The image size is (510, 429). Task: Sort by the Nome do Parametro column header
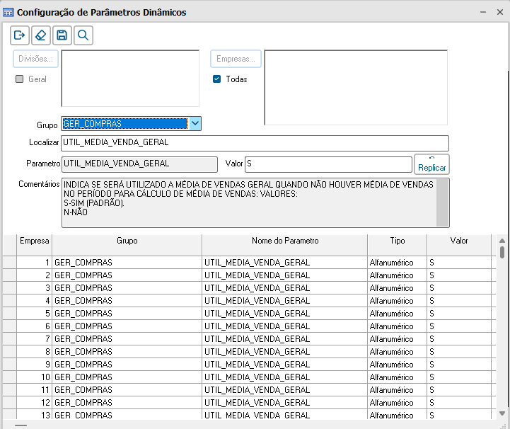click(285, 241)
